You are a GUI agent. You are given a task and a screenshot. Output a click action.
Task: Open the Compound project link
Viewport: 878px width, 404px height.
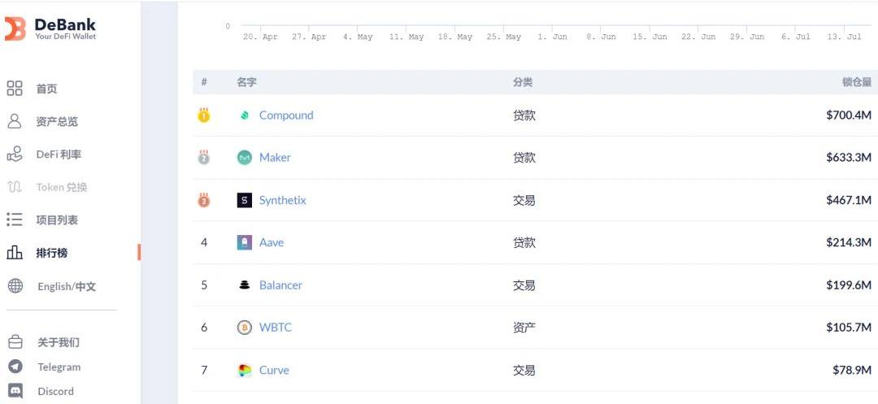click(286, 115)
